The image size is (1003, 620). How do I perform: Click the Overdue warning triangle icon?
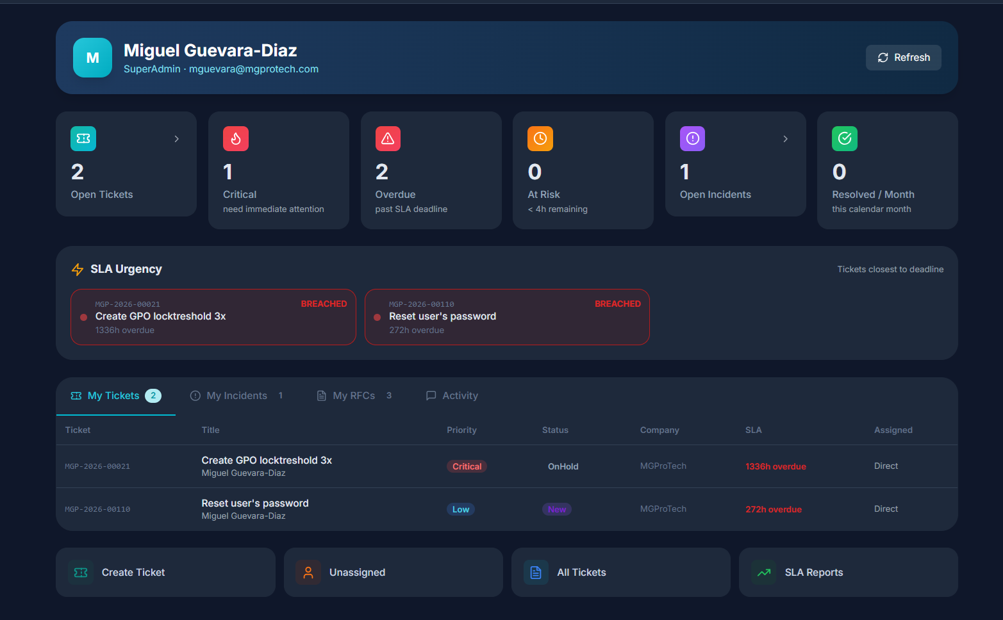coord(388,138)
